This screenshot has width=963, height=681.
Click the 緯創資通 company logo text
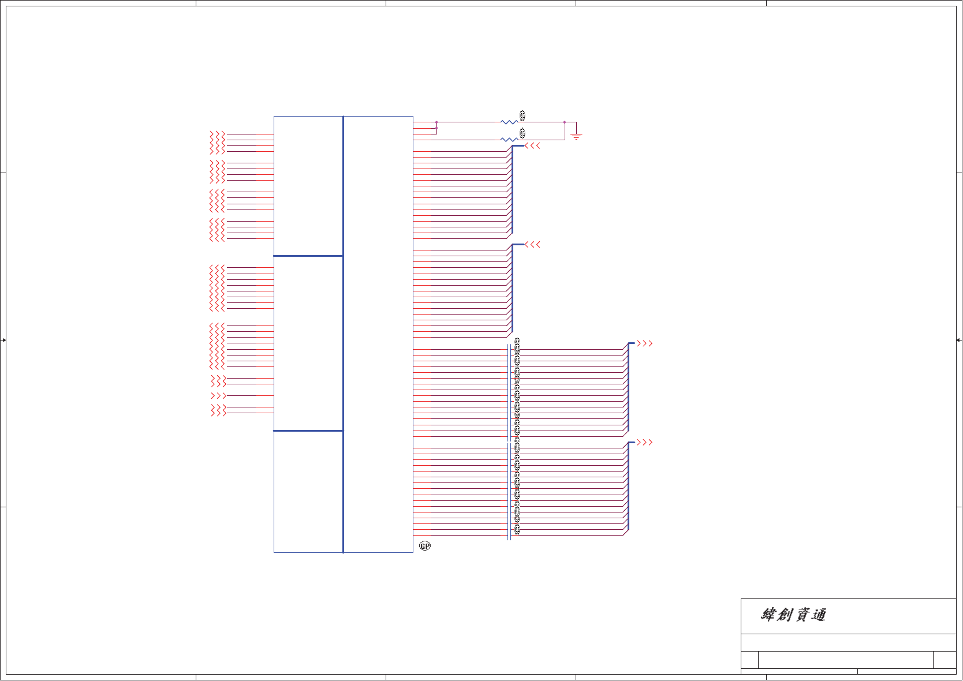click(793, 615)
